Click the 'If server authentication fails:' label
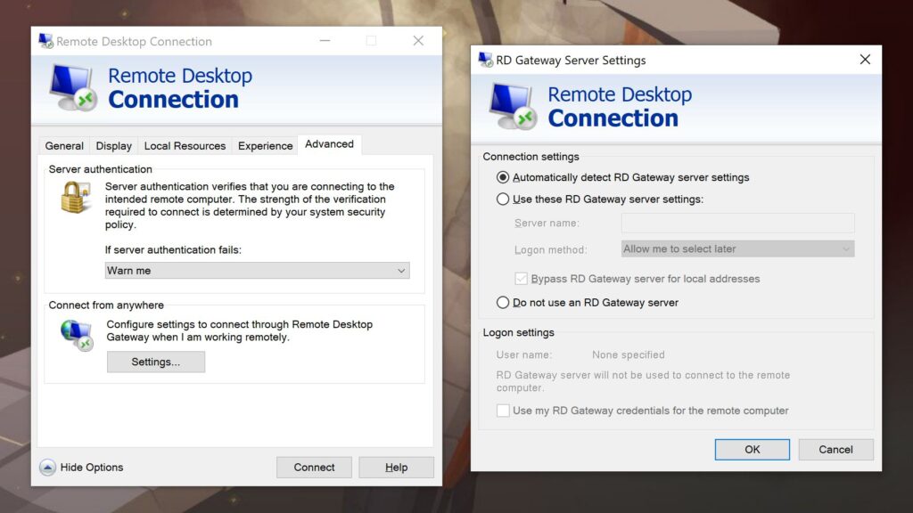 173,249
